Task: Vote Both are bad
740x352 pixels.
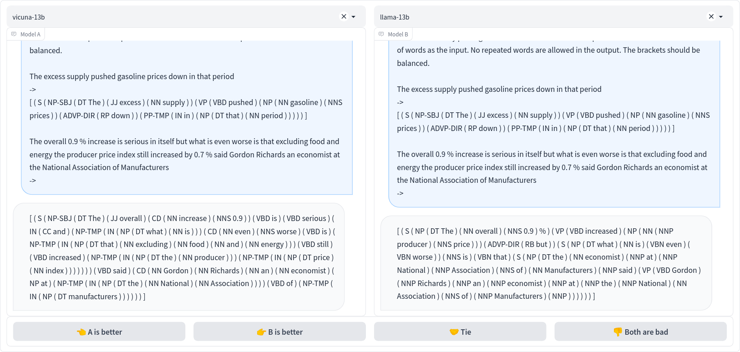Action: click(640, 332)
